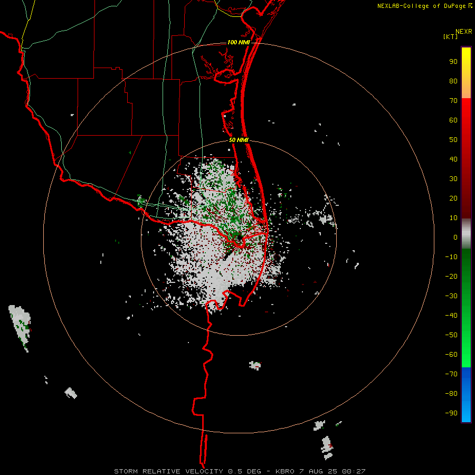Click the -10 value on the velocity scale
This screenshot has height=475, width=475.
tap(451, 257)
